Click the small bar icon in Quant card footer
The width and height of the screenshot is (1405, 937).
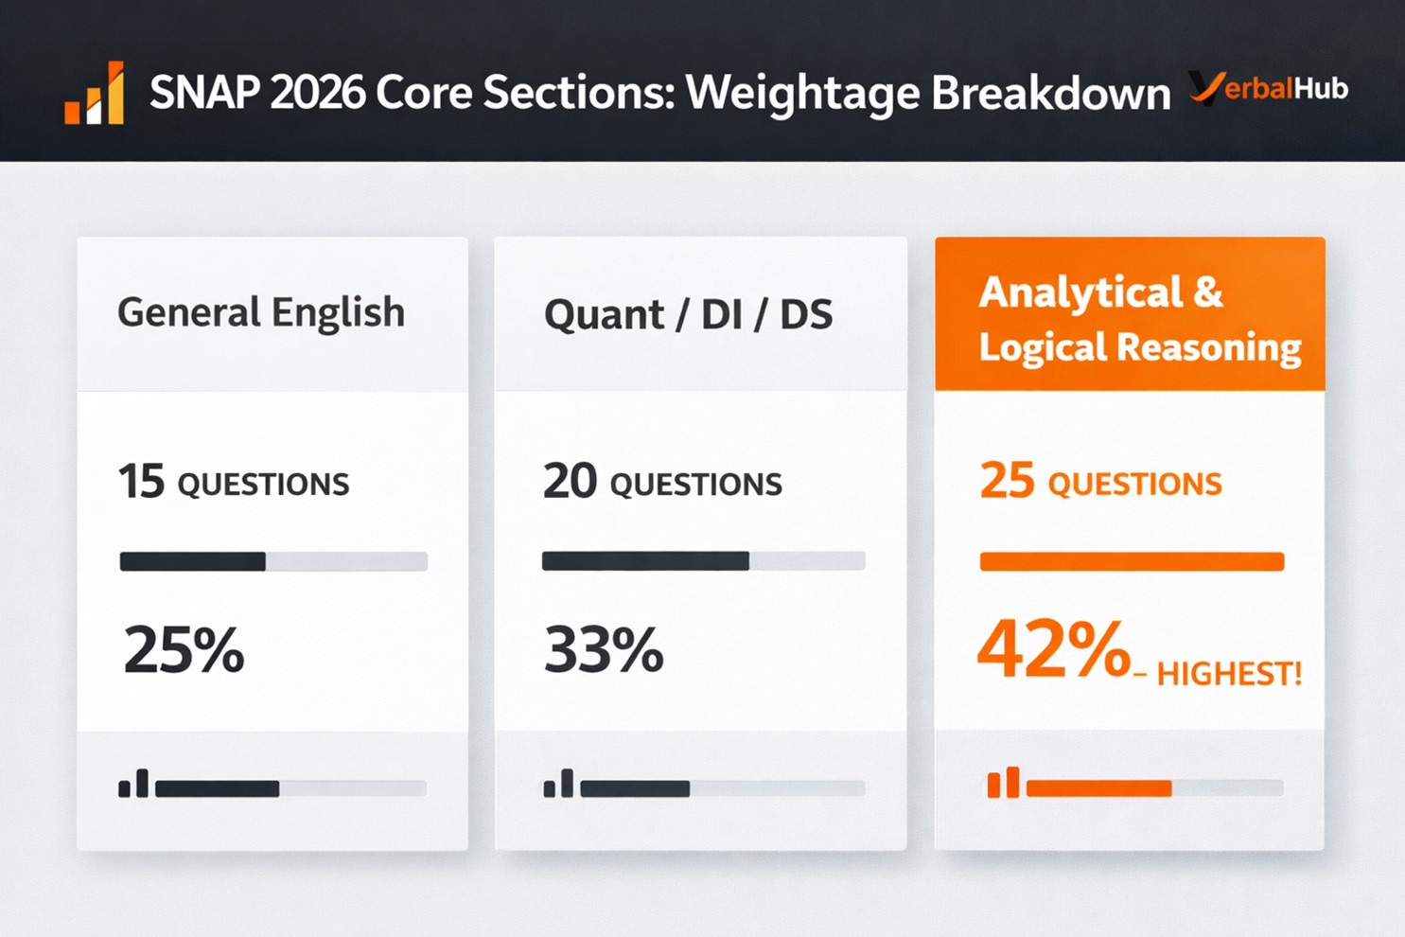[x=558, y=785]
